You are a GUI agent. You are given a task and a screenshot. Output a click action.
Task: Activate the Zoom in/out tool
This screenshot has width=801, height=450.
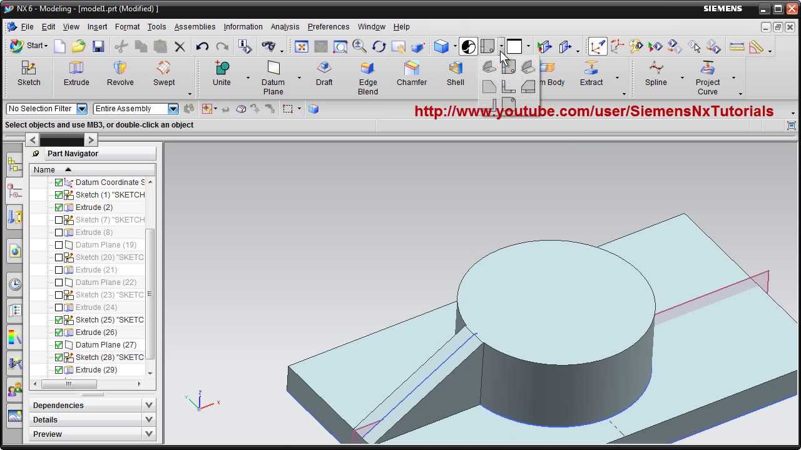(x=359, y=46)
